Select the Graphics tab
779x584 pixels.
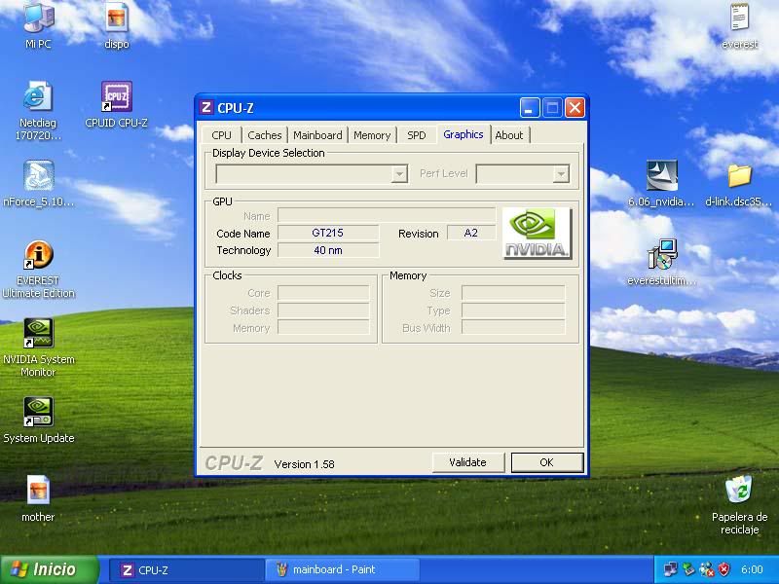point(464,134)
